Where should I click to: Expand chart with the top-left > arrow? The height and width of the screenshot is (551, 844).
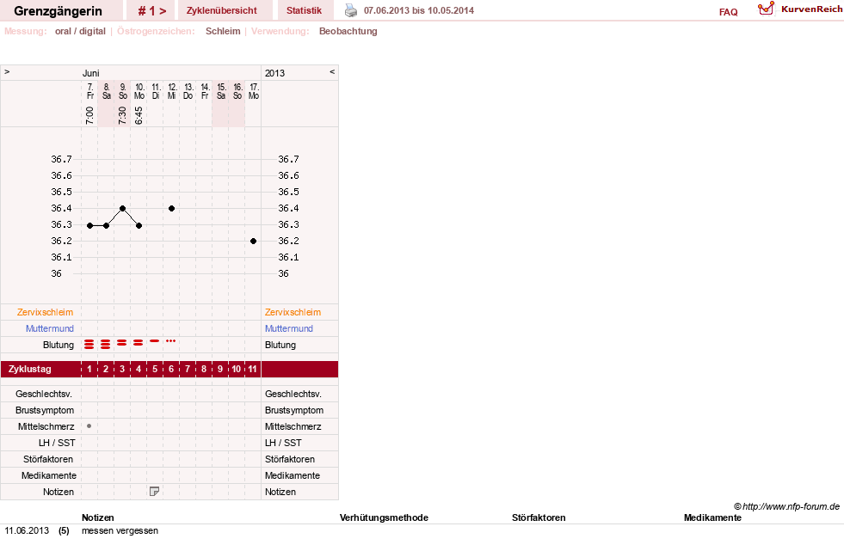pyautogui.click(x=7, y=71)
